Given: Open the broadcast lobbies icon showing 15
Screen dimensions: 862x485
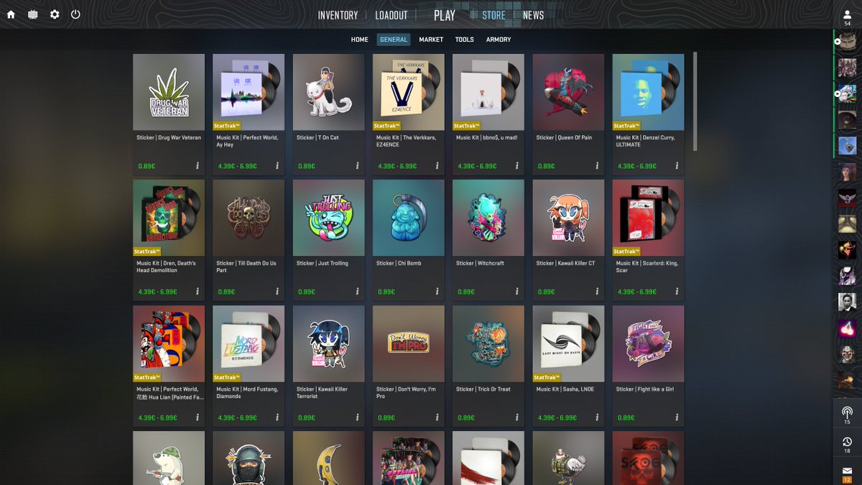Looking at the screenshot, I should 847,415.
